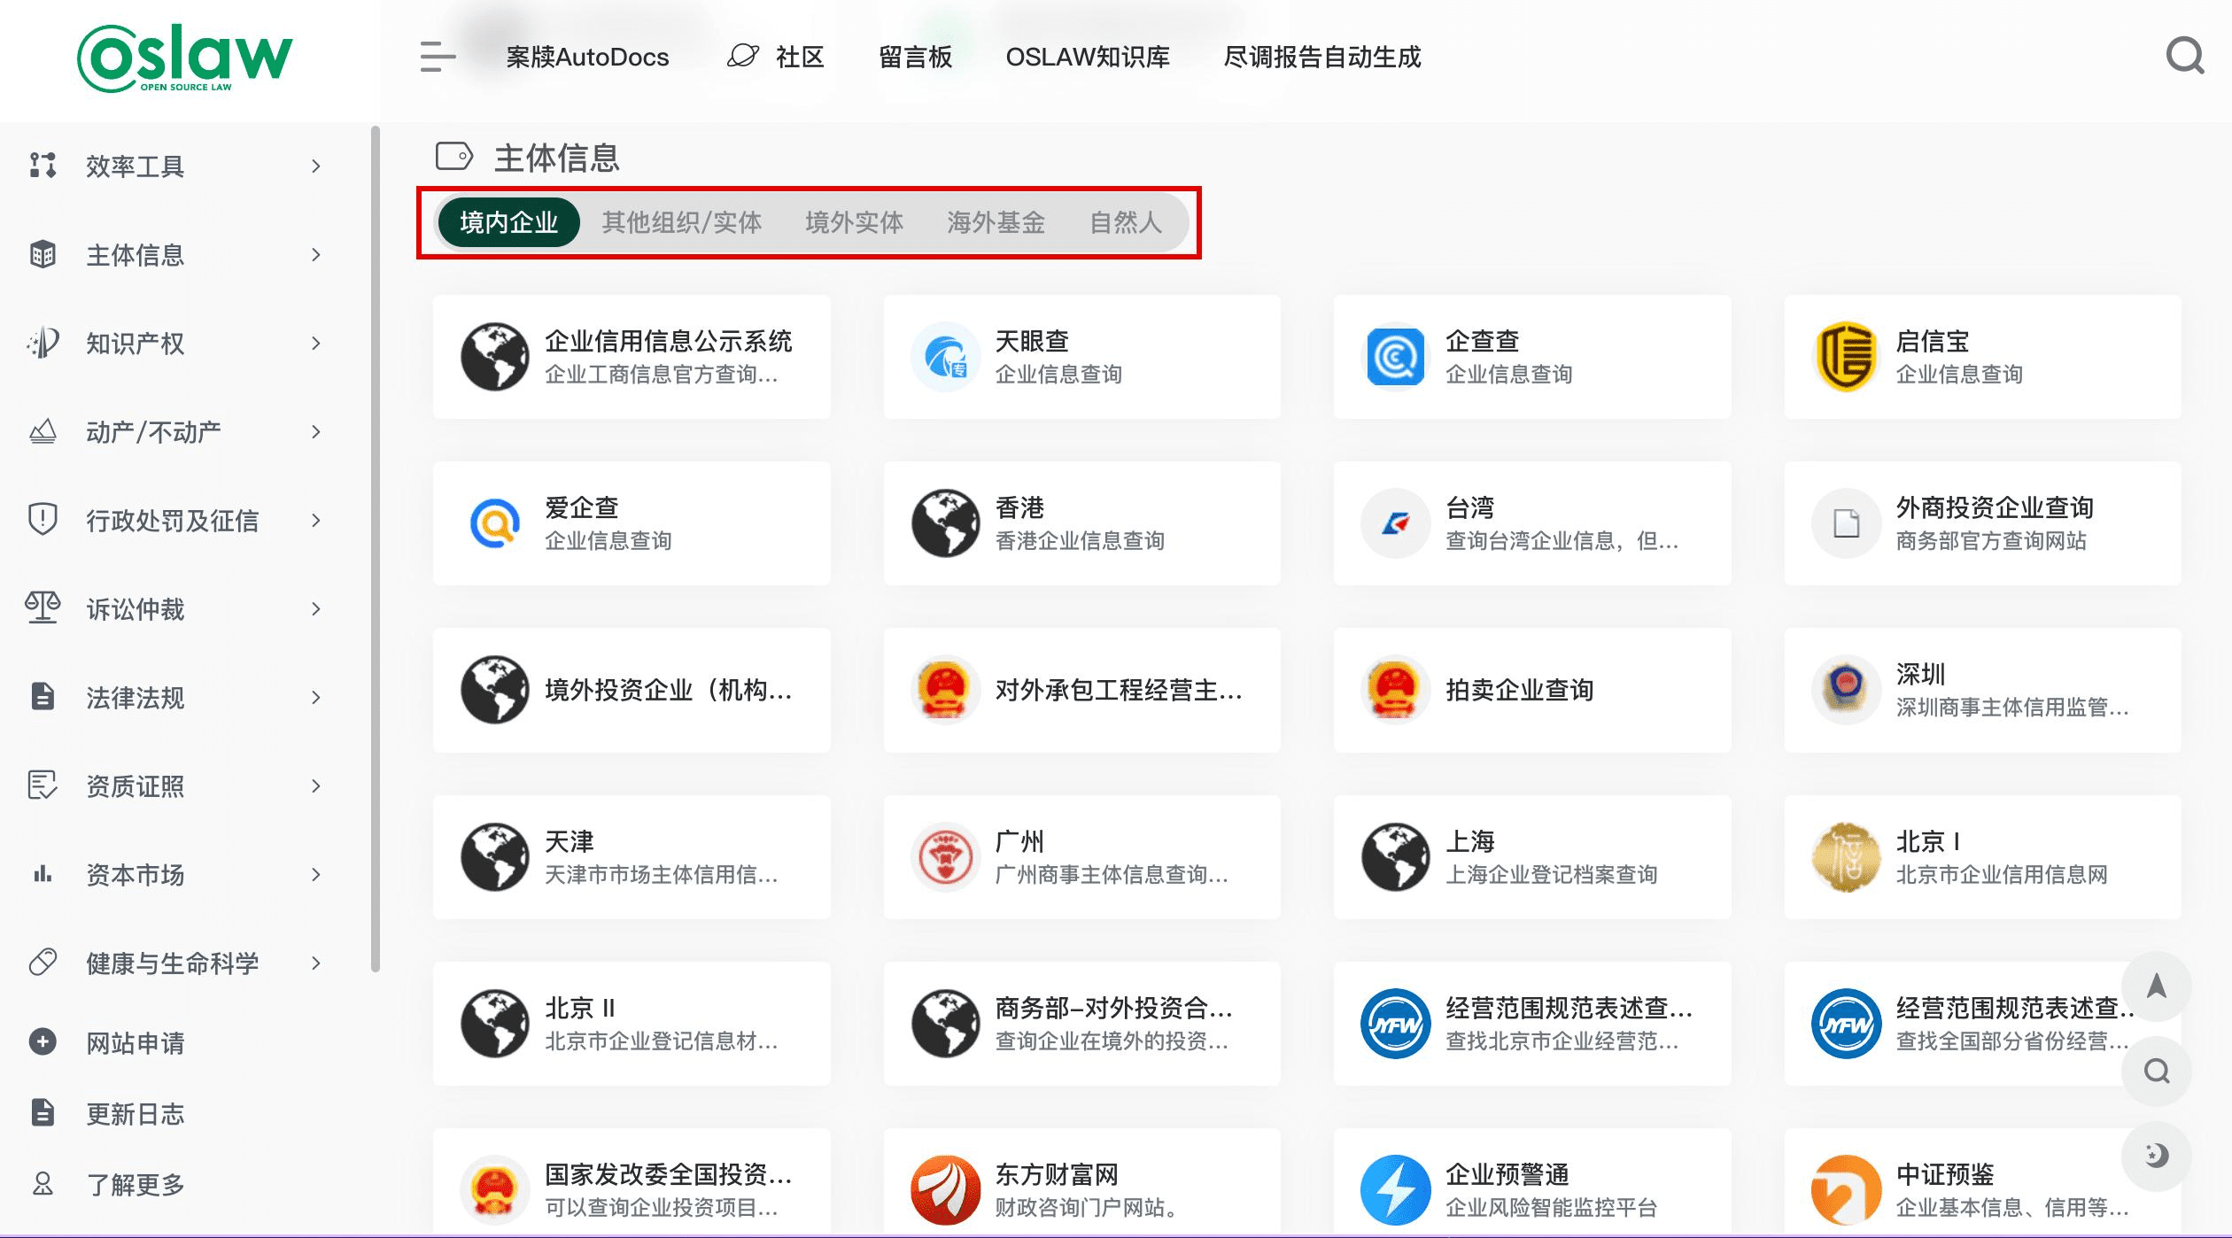
Task: Click the 拍卖企业查询 emblem icon
Action: 1395,690
